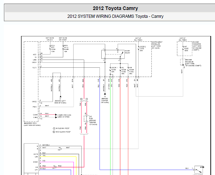
Task: Click the 'AUTO' terminal on lower switch
Action: [x=36, y=154]
